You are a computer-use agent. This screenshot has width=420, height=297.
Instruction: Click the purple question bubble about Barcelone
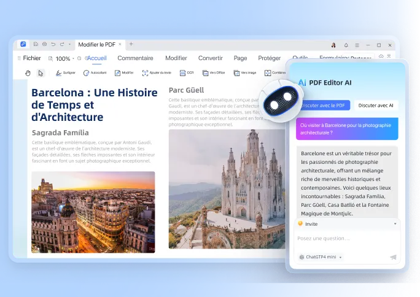(347, 129)
